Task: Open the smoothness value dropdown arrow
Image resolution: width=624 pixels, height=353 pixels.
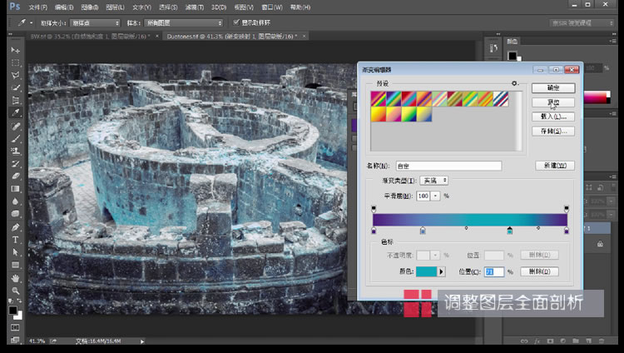Action: [436, 196]
